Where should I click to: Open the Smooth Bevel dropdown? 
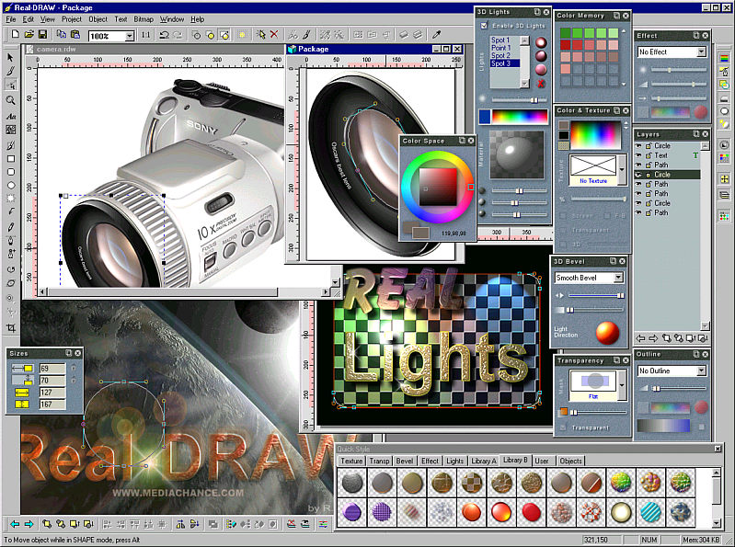(618, 278)
